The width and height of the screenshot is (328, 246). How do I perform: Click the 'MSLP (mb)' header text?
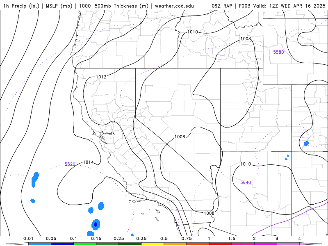(x=59, y=6)
